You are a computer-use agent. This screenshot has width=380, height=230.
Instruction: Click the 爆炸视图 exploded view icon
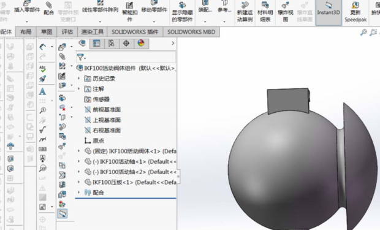[x=286, y=6]
